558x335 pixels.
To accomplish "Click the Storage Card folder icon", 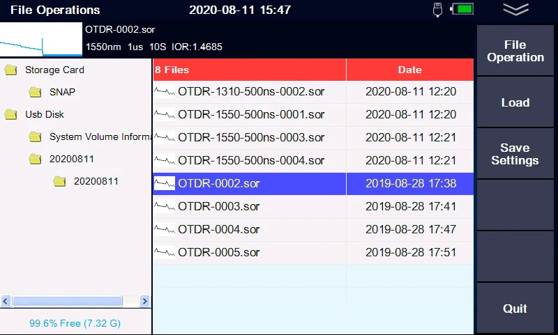I will pos(10,70).
